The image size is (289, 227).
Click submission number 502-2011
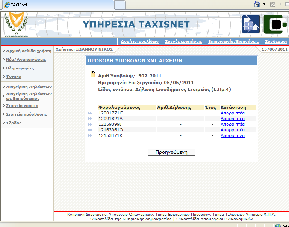(150, 76)
